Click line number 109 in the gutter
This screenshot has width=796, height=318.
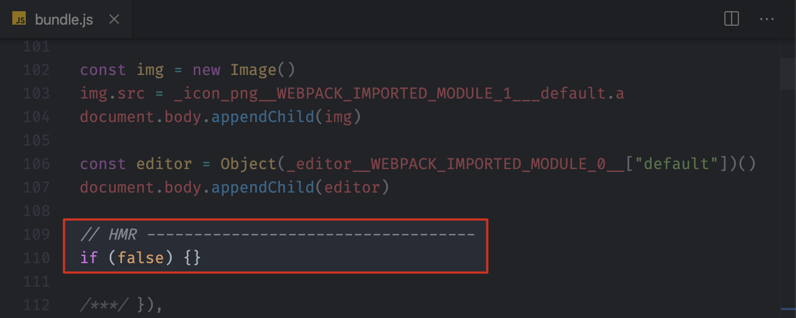36,235
